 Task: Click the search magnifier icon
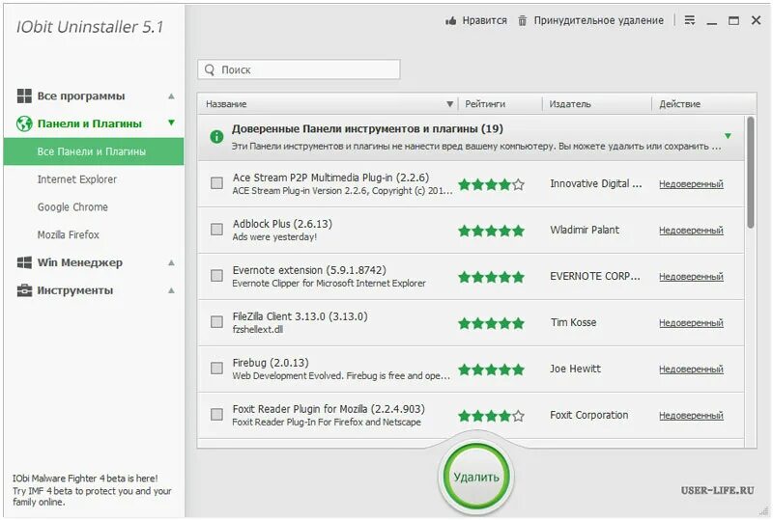210,69
